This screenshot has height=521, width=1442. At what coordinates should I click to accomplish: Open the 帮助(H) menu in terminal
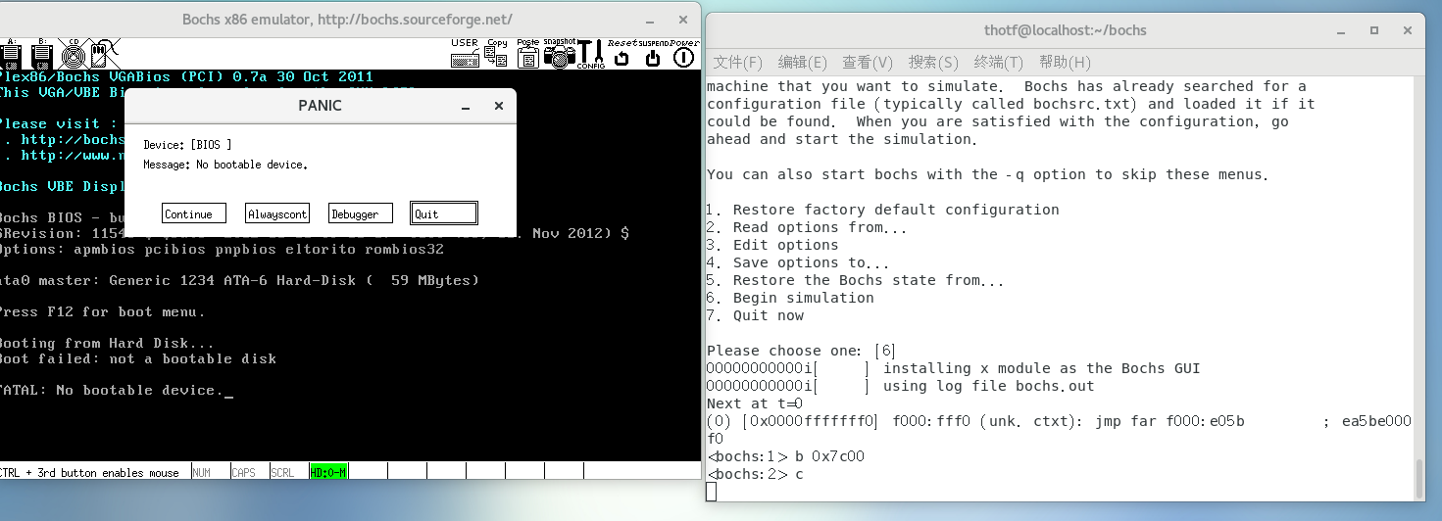coord(1065,63)
